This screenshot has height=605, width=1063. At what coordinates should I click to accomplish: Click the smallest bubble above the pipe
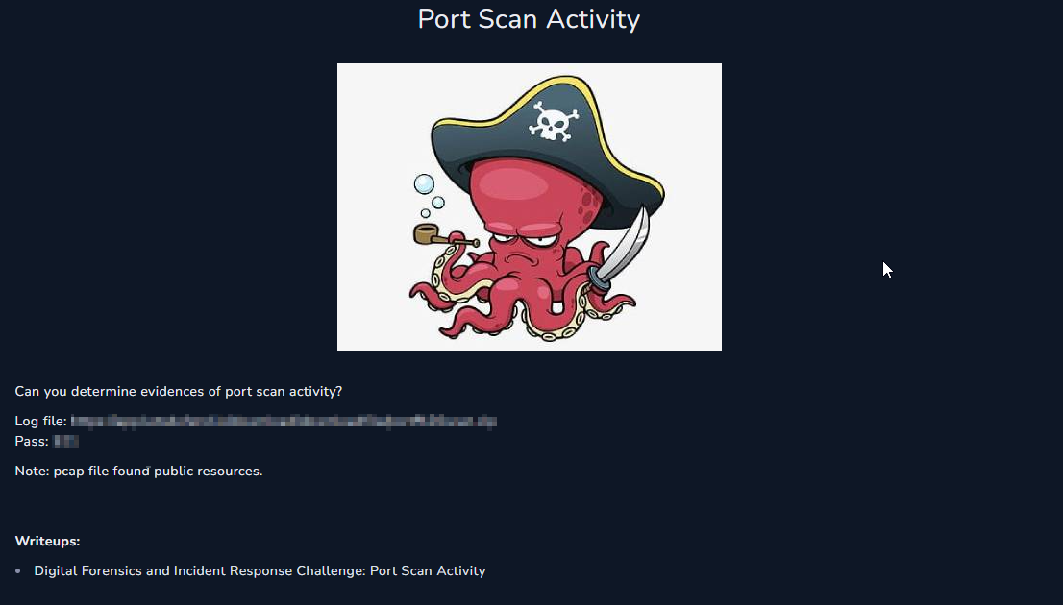pos(425,213)
